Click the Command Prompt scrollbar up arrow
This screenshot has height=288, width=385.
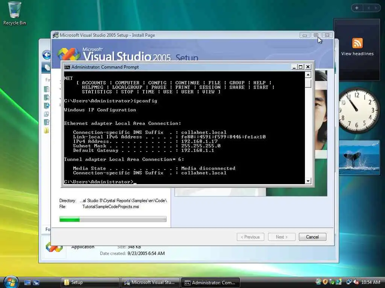coord(308,75)
